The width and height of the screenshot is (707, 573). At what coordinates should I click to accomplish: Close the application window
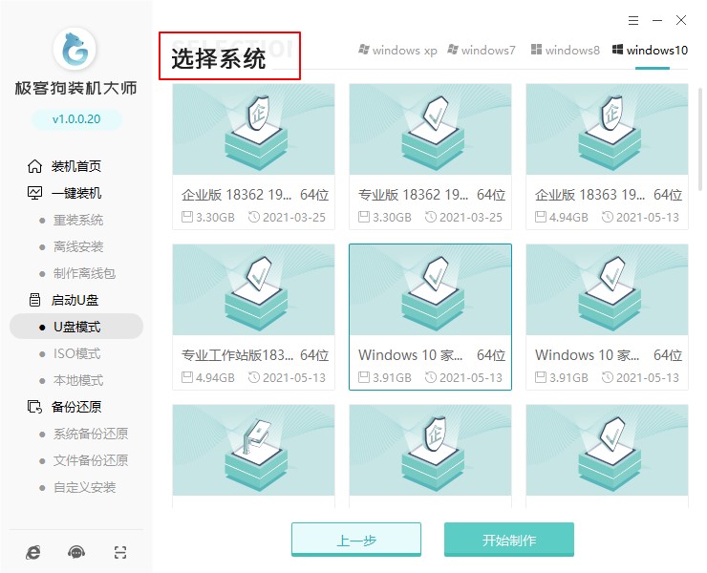point(681,20)
